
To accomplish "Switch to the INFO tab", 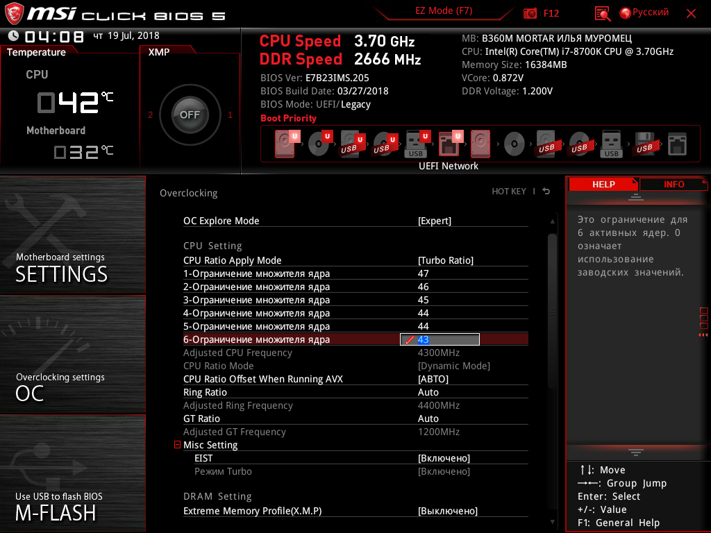I will click(674, 184).
